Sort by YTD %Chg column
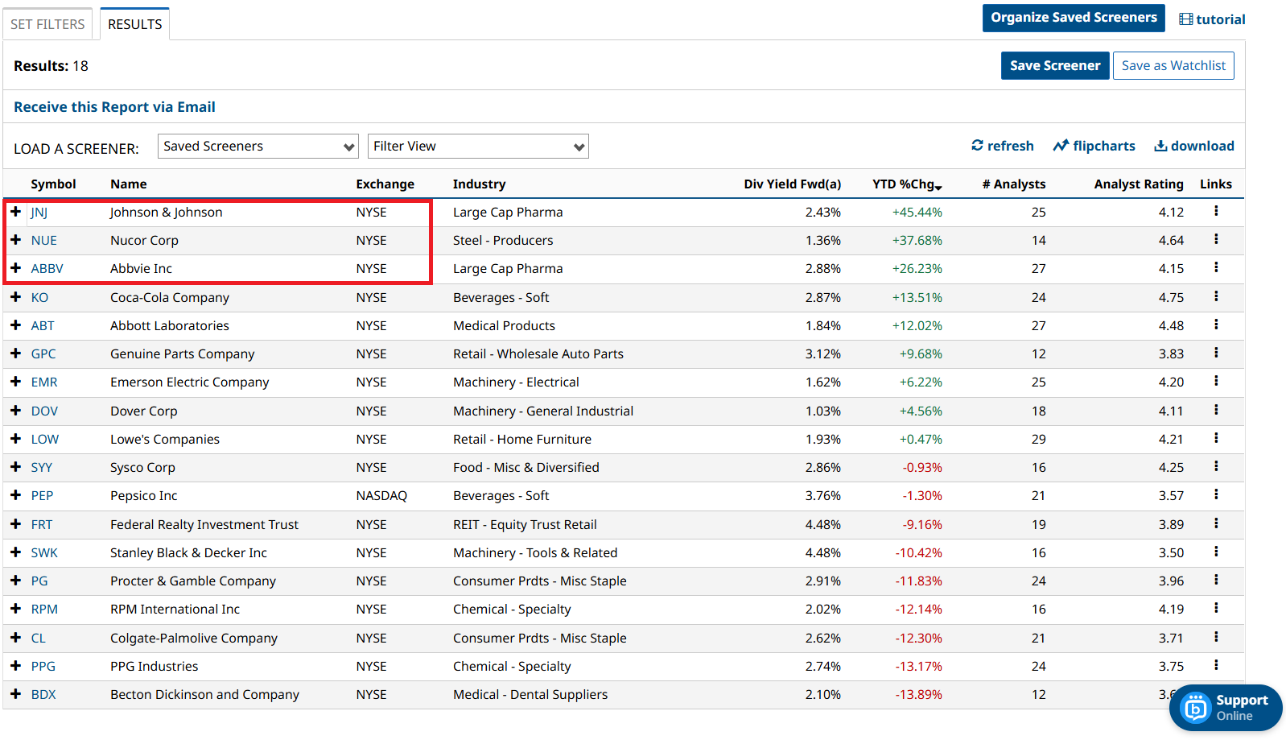The height and width of the screenshot is (740, 1286). [906, 184]
